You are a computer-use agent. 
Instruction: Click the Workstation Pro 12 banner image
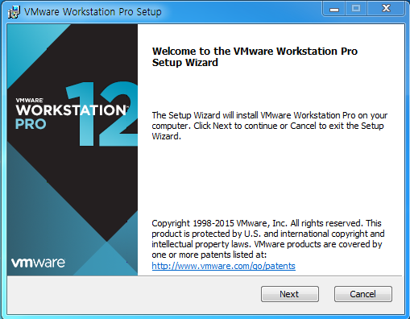pyautogui.click(x=72, y=150)
